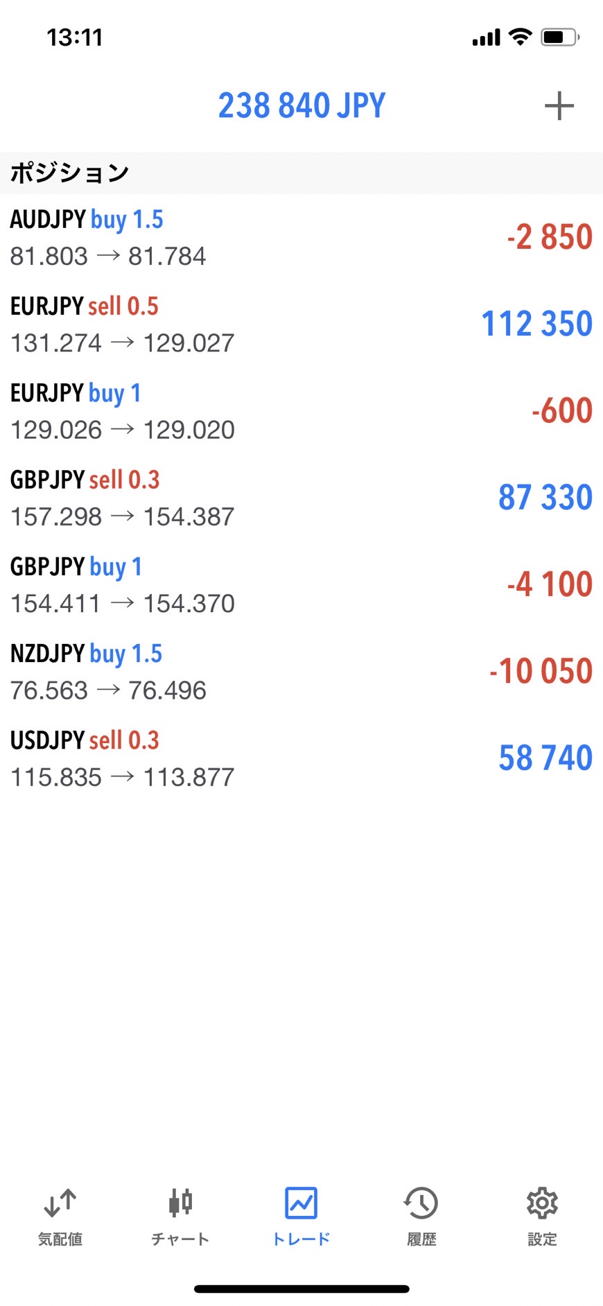This screenshot has height=1306, width=603.
Task: Tap the 112 350 profit value
Action: (537, 324)
